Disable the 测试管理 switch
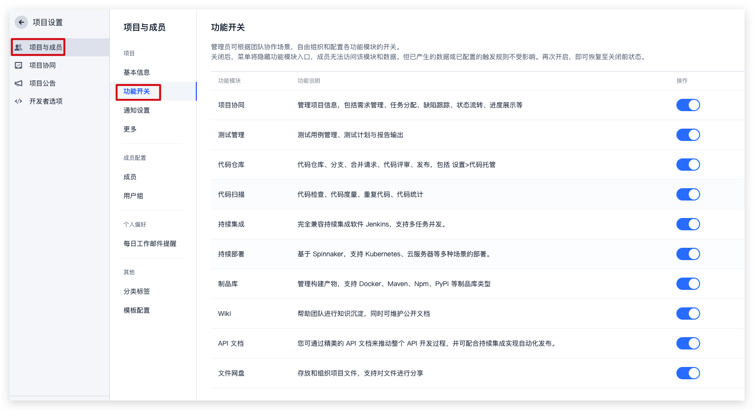 [688, 135]
